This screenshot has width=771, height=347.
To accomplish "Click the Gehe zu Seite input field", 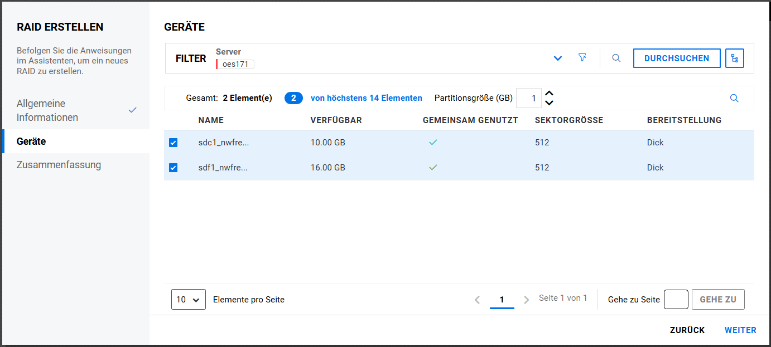I will click(x=676, y=300).
